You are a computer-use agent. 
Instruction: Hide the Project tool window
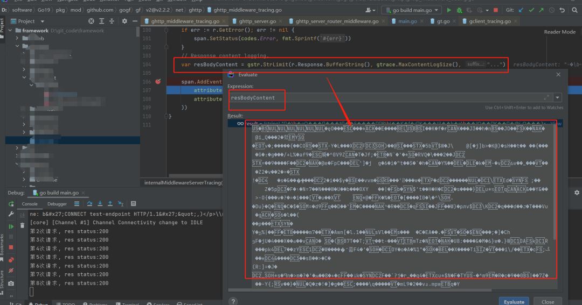click(x=135, y=22)
